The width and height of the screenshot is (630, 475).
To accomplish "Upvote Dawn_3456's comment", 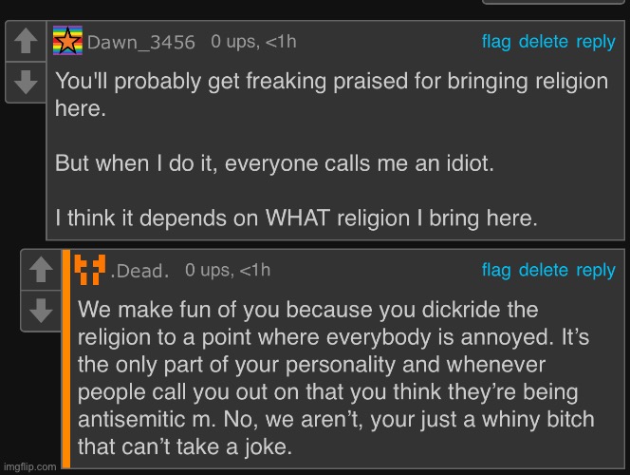I will click(x=27, y=42).
